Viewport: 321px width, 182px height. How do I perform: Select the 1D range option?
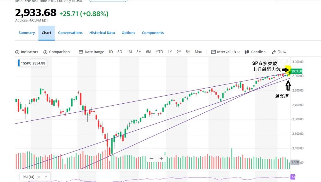click(111, 52)
